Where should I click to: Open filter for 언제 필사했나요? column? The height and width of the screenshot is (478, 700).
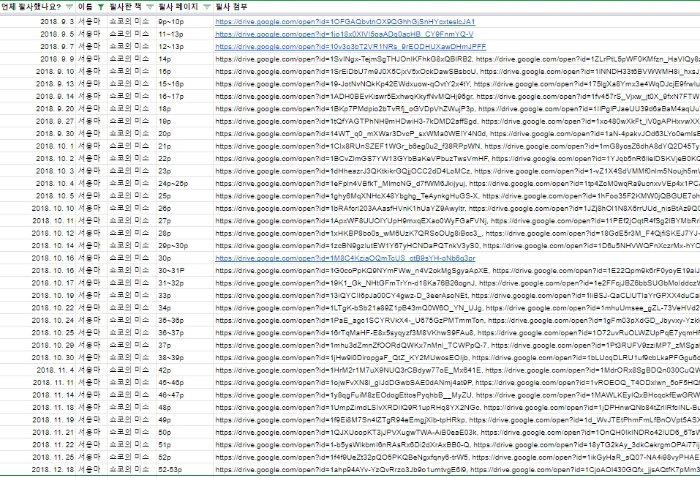tap(69, 7)
